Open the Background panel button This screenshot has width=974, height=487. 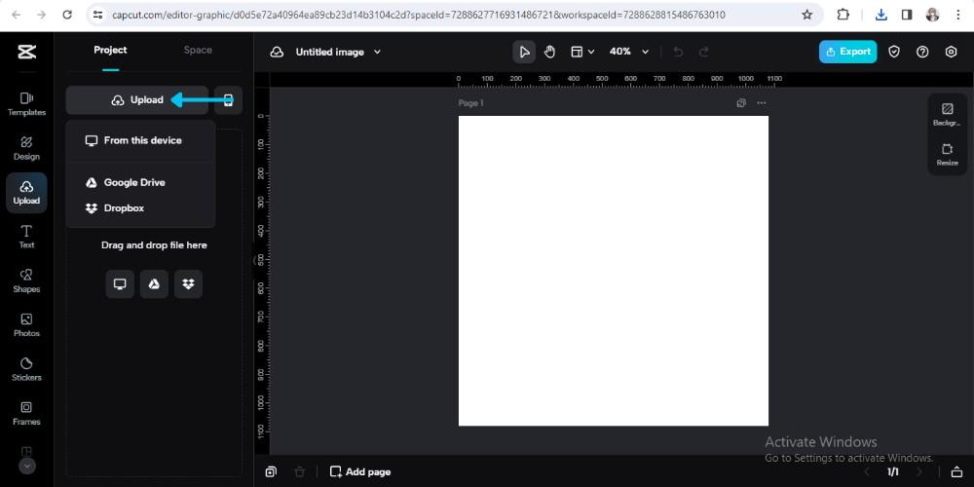(x=948, y=115)
